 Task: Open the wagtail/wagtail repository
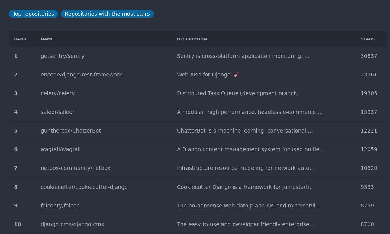[60, 149]
